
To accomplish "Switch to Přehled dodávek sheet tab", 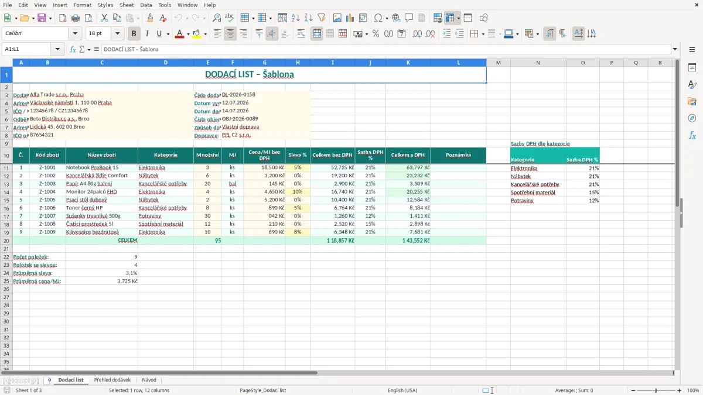I will pos(112,380).
